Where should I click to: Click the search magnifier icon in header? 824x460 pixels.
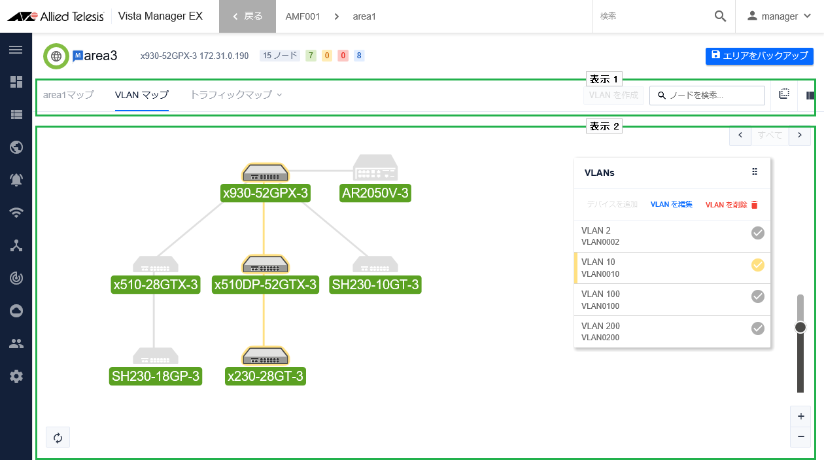click(720, 16)
